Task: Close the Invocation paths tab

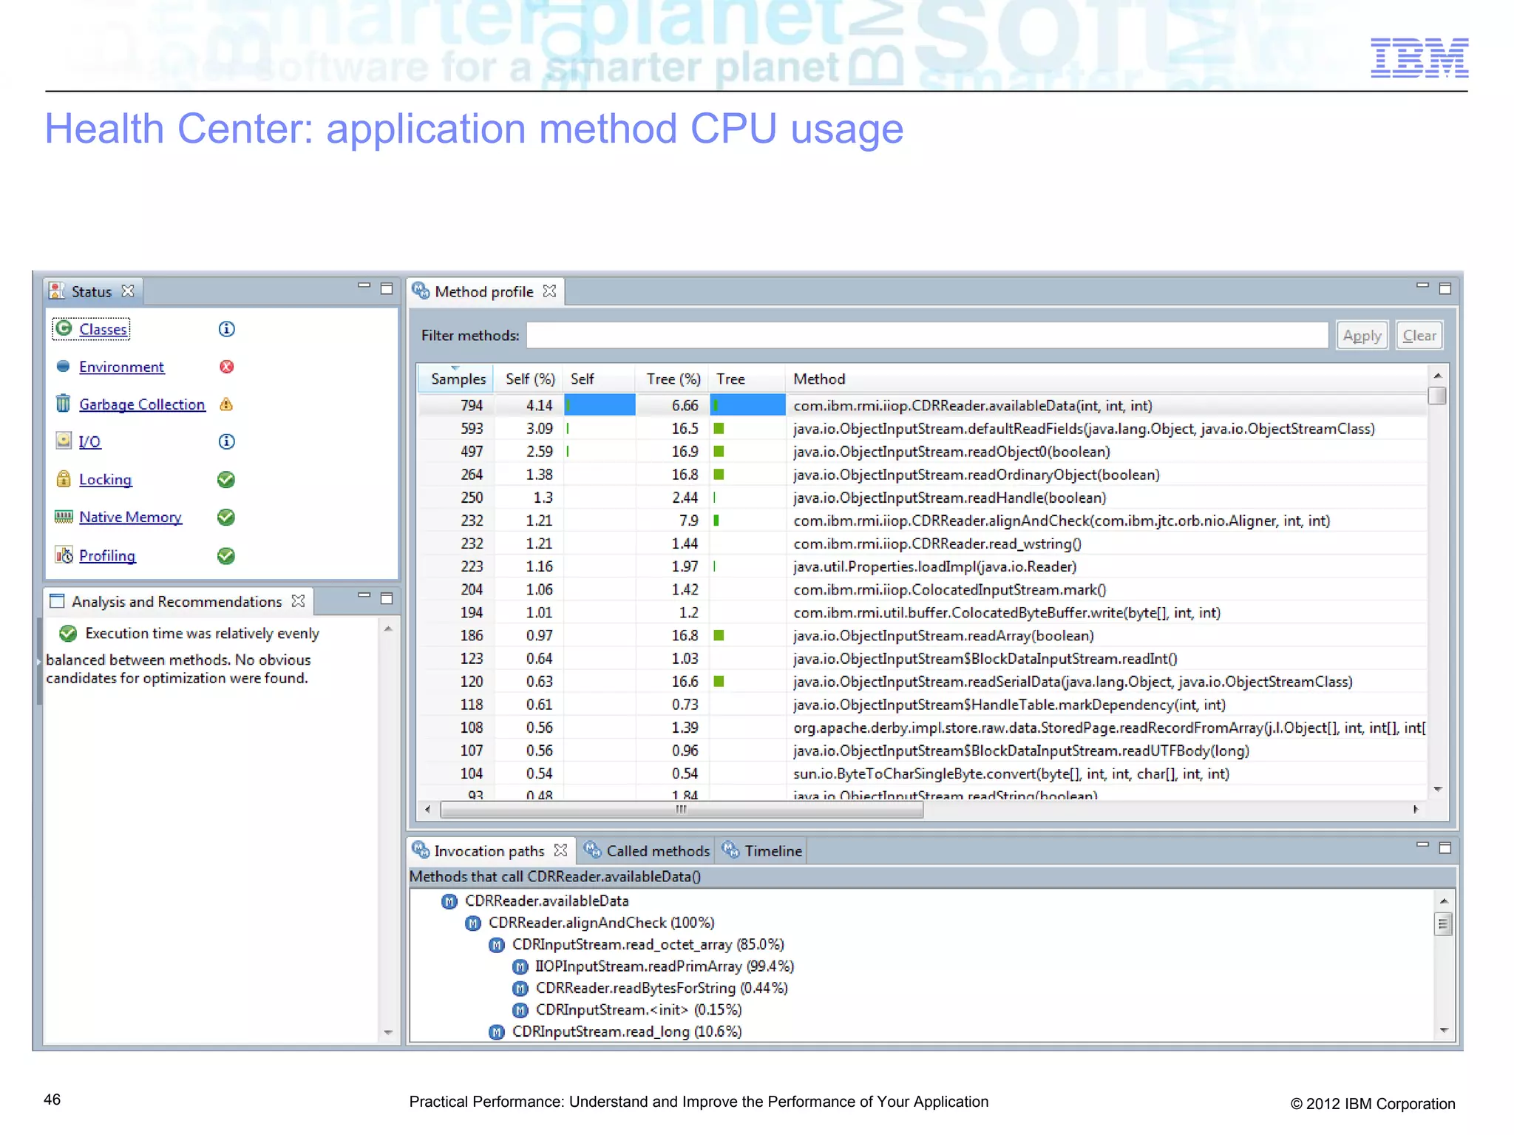Action: [x=561, y=850]
